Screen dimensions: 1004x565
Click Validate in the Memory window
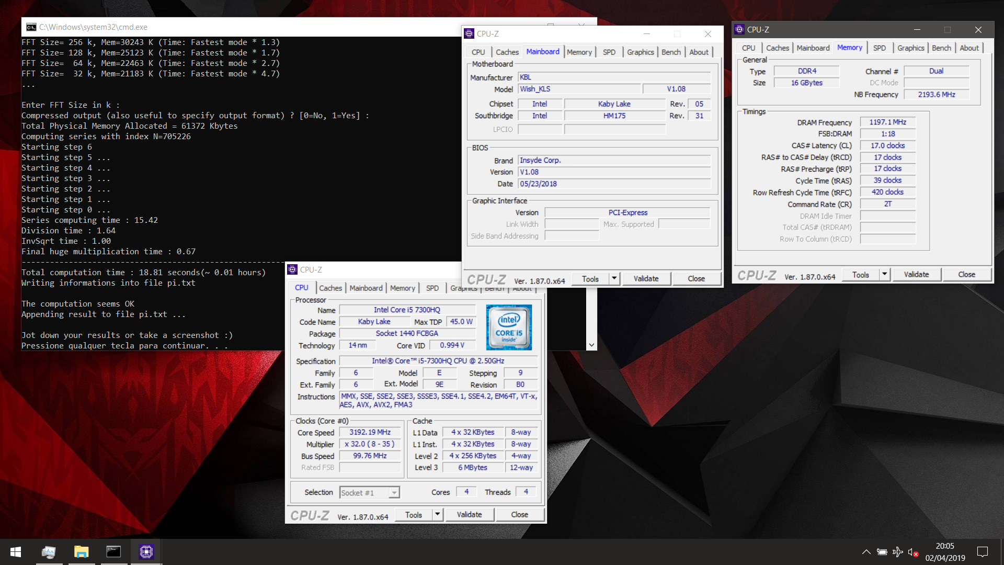pos(916,275)
